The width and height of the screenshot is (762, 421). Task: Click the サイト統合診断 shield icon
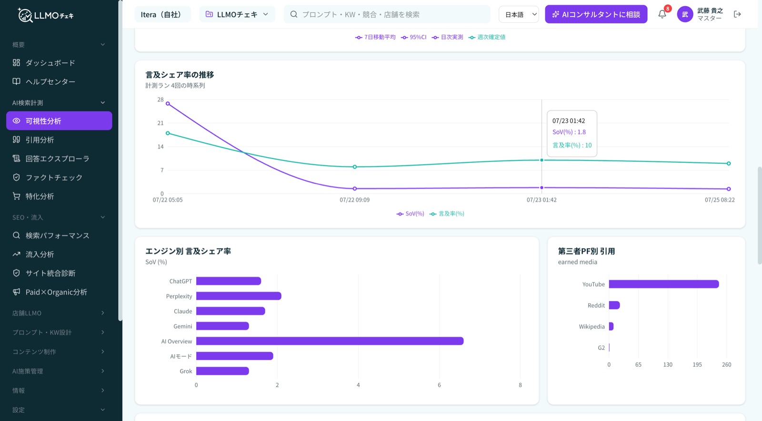tap(16, 273)
